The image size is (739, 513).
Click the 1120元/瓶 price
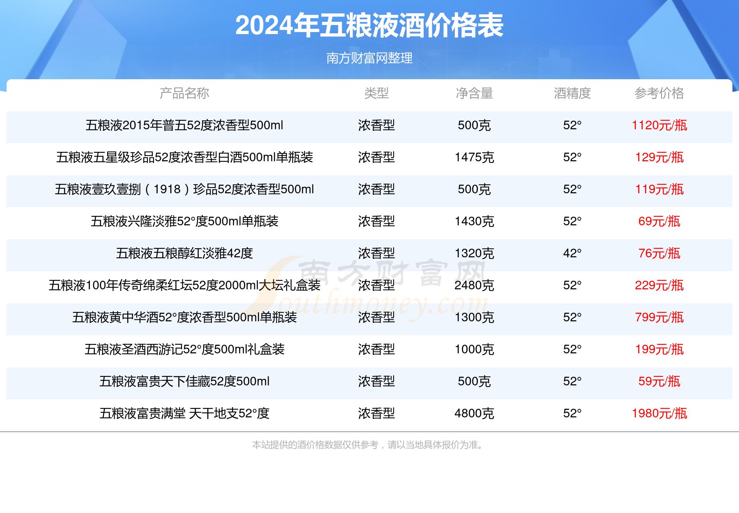(659, 125)
